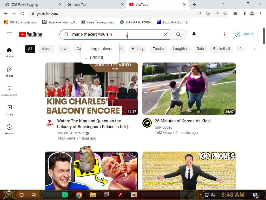The image size is (266, 200).
Task: Open the 100 Phones video thumbnail
Action: 189,170
